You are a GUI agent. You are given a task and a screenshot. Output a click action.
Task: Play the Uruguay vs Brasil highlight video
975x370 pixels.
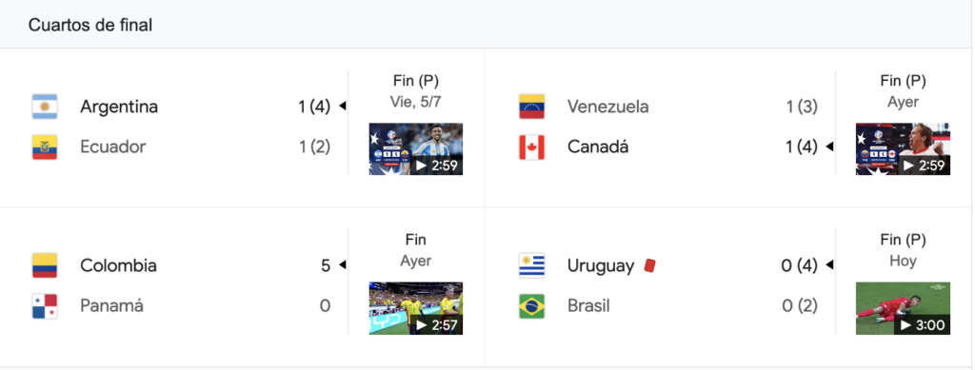tap(903, 308)
